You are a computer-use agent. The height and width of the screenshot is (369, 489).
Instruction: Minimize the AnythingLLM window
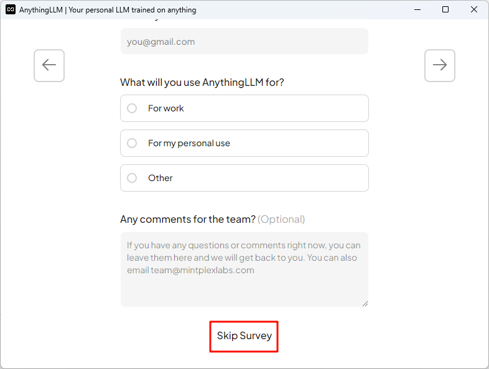point(416,10)
